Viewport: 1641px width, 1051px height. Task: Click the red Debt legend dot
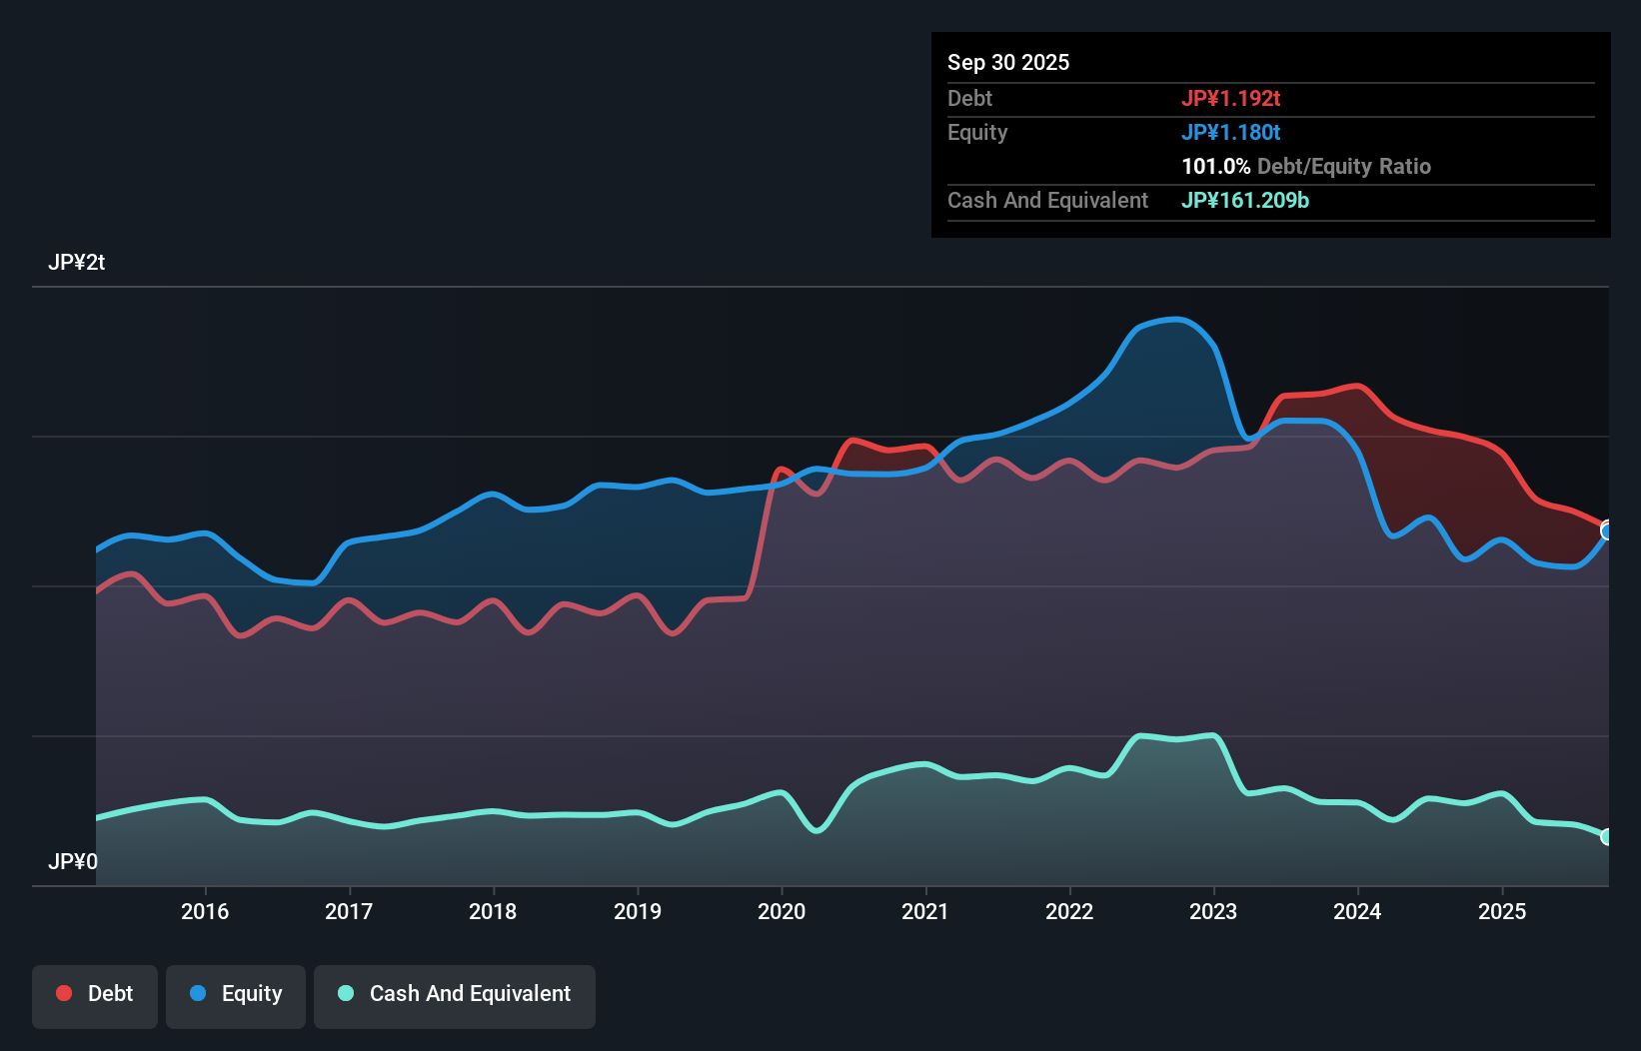(64, 993)
